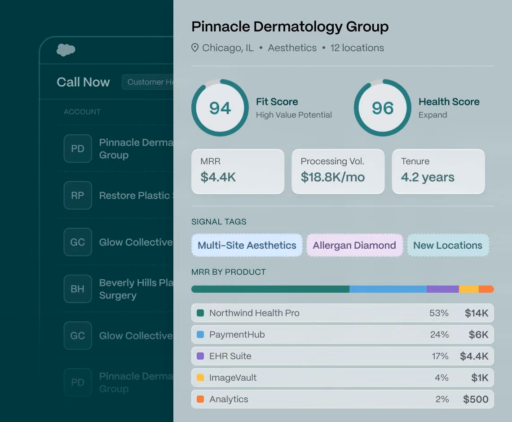Click the Allergan Diamond signal tag
Viewport: 512px width, 422px height.
(x=354, y=245)
